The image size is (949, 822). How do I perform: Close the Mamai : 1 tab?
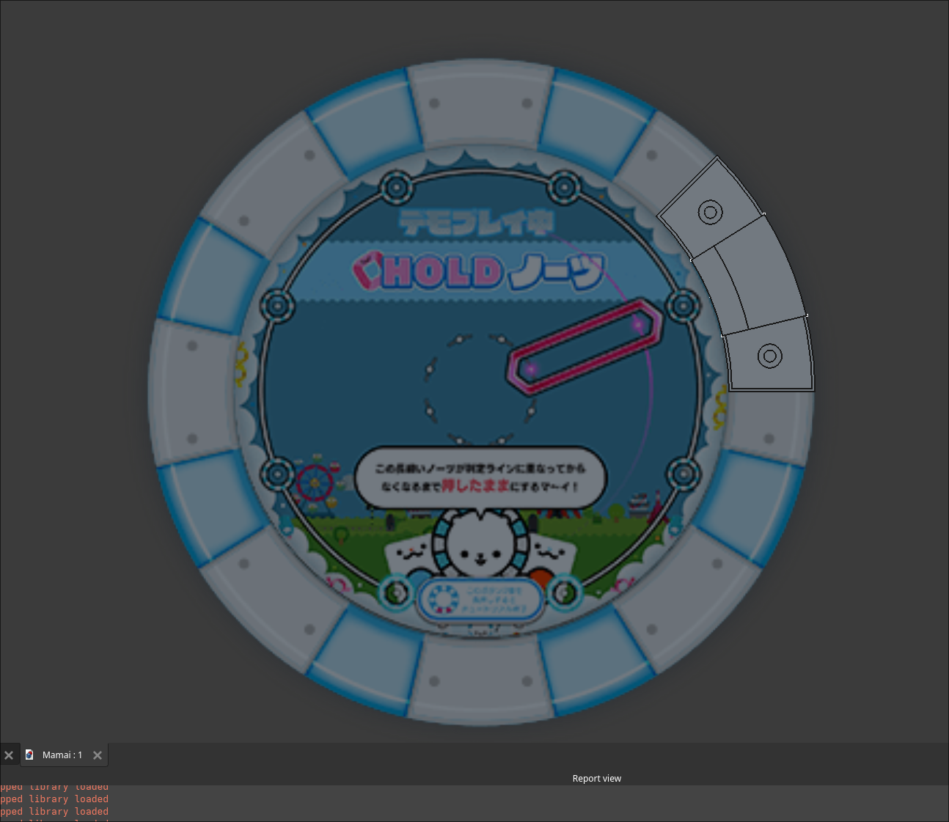98,755
